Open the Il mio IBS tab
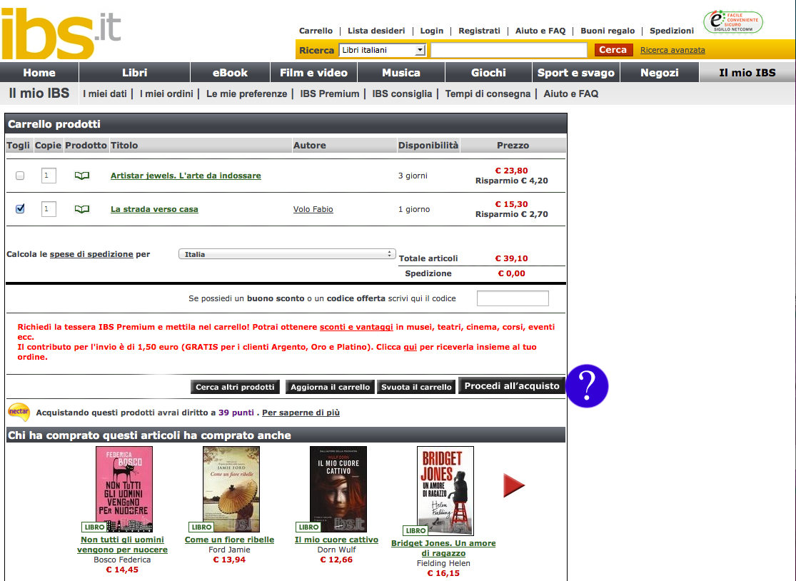 tap(747, 73)
